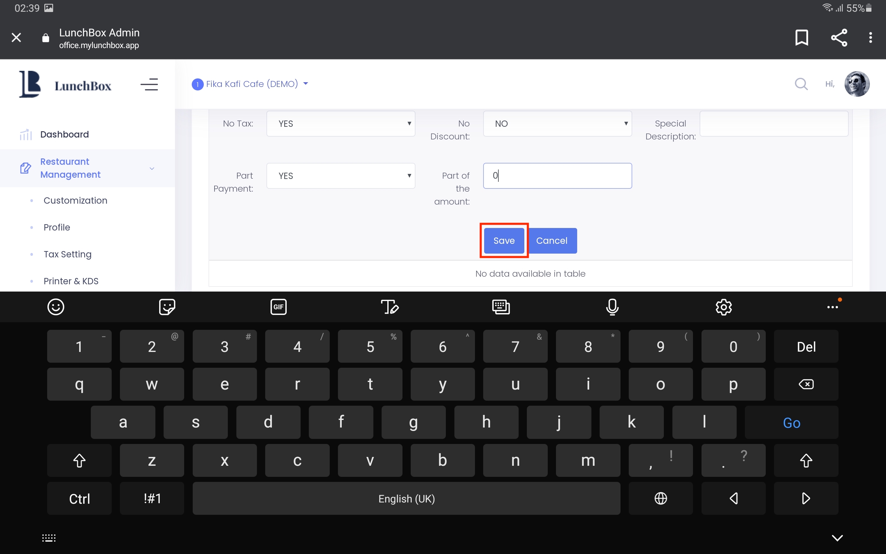Viewport: 886px width, 554px height.
Task: Open the emoji smiley panel
Action: pyautogui.click(x=56, y=307)
